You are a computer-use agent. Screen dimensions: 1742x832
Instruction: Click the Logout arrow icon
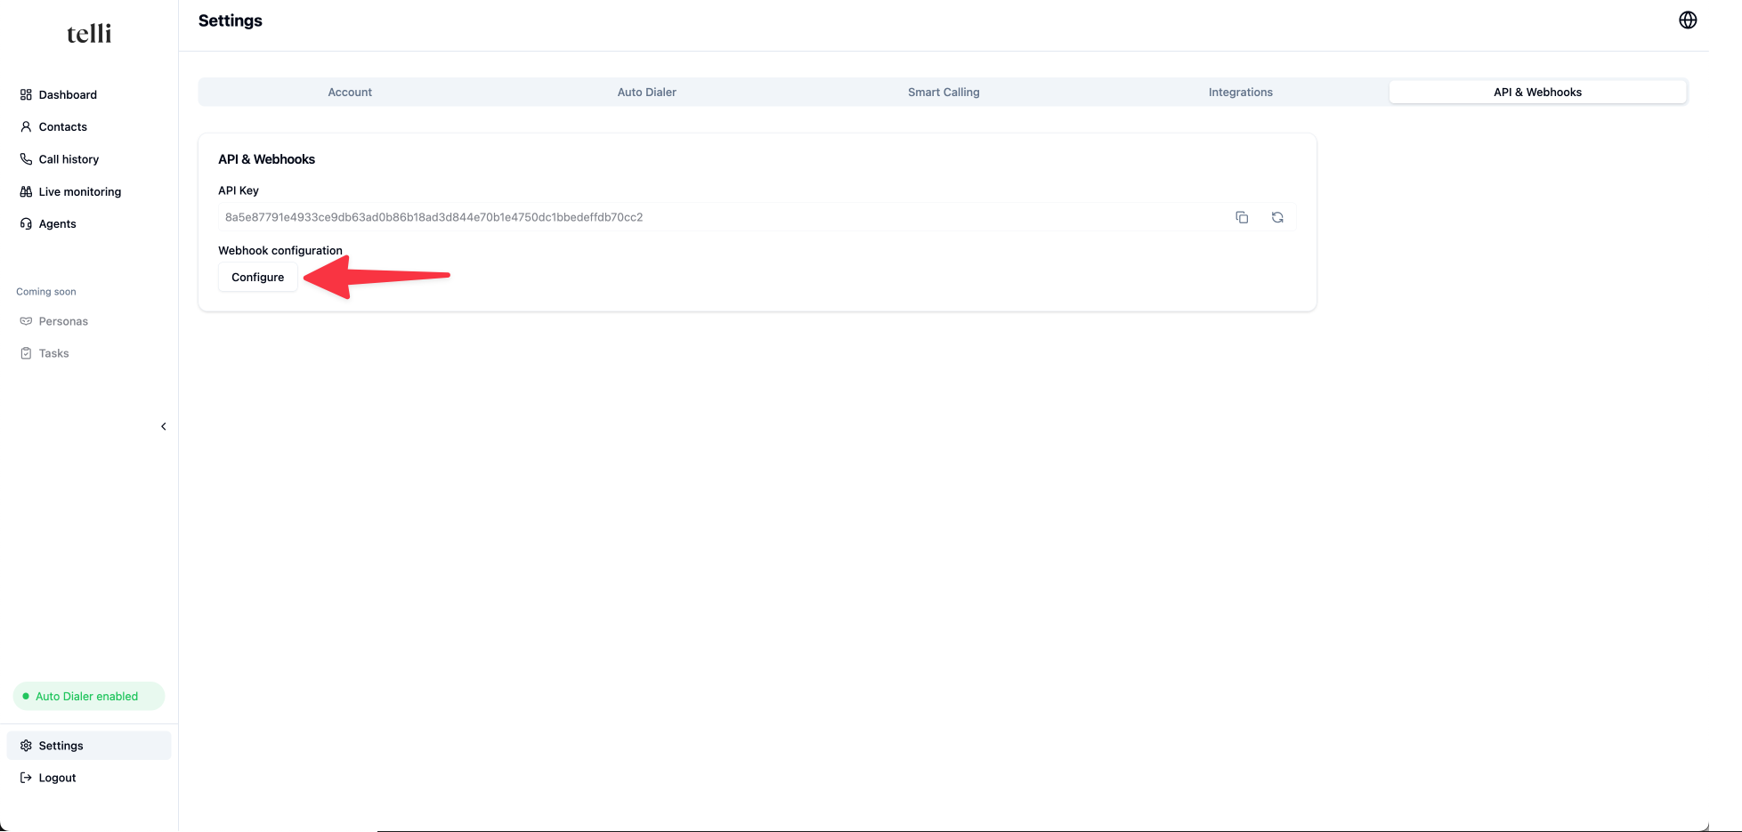(x=26, y=778)
